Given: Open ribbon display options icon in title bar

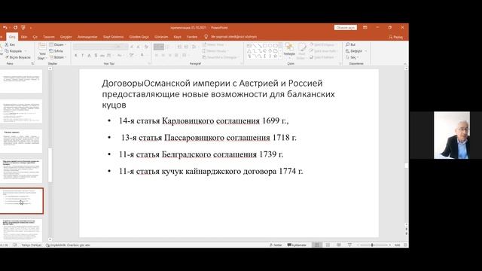Looking at the screenshot, I should [365, 28].
